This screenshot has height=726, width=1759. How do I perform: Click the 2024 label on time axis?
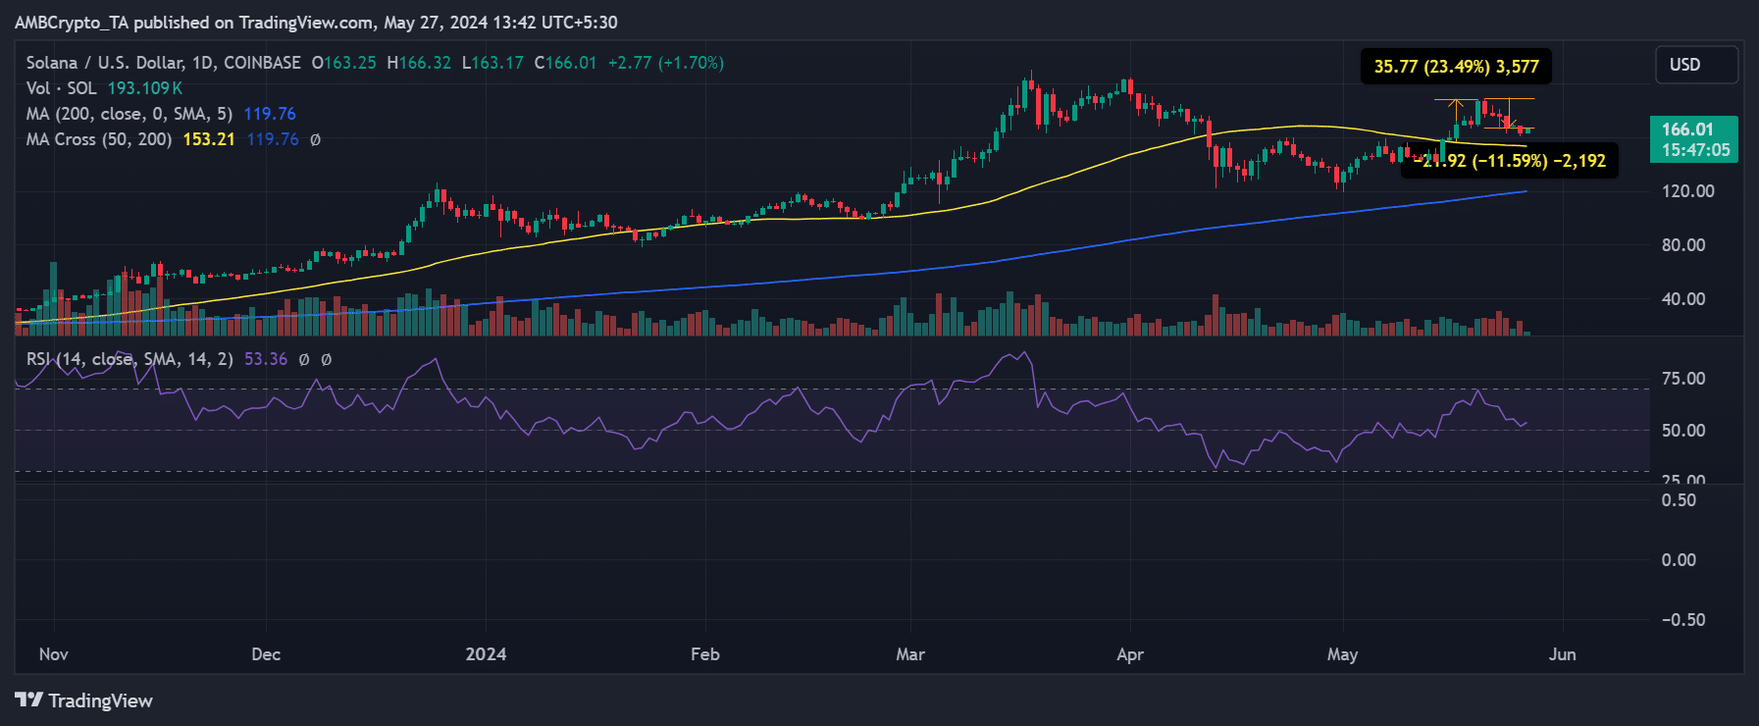[486, 654]
